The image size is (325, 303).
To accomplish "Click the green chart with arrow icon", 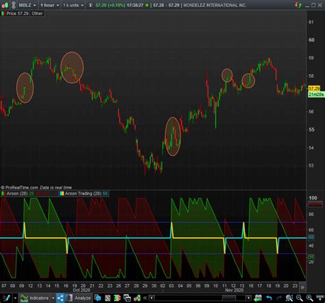I will [x=137, y=298].
